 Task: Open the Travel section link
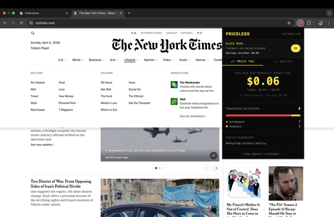coord(34,96)
